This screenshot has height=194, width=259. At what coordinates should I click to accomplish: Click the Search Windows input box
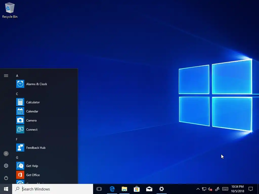pos(53,189)
